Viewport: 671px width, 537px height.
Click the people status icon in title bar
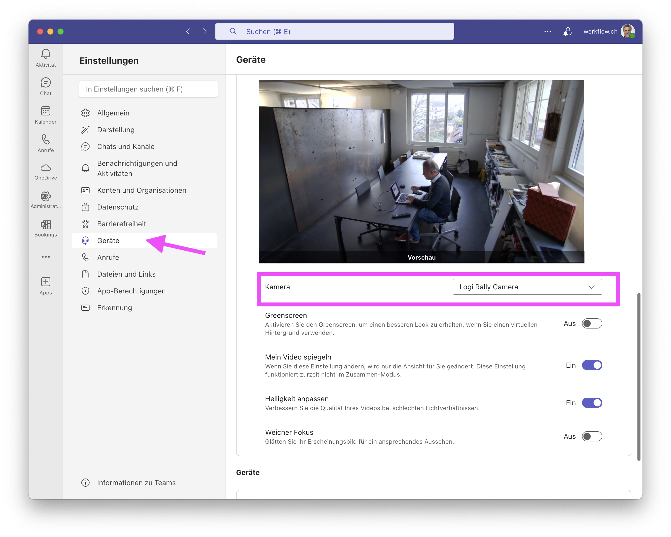click(567, 32)
